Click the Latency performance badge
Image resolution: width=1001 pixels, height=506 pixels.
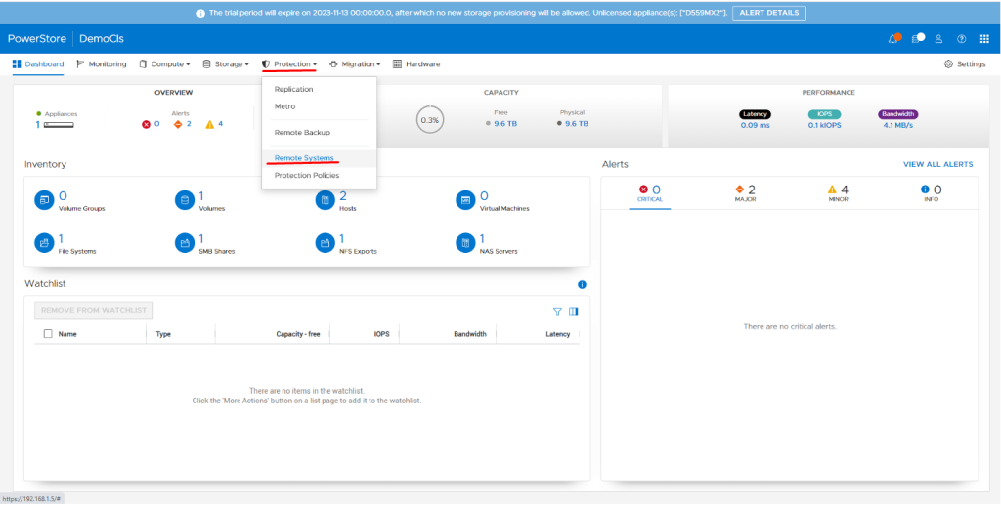(x=755, y=114)
